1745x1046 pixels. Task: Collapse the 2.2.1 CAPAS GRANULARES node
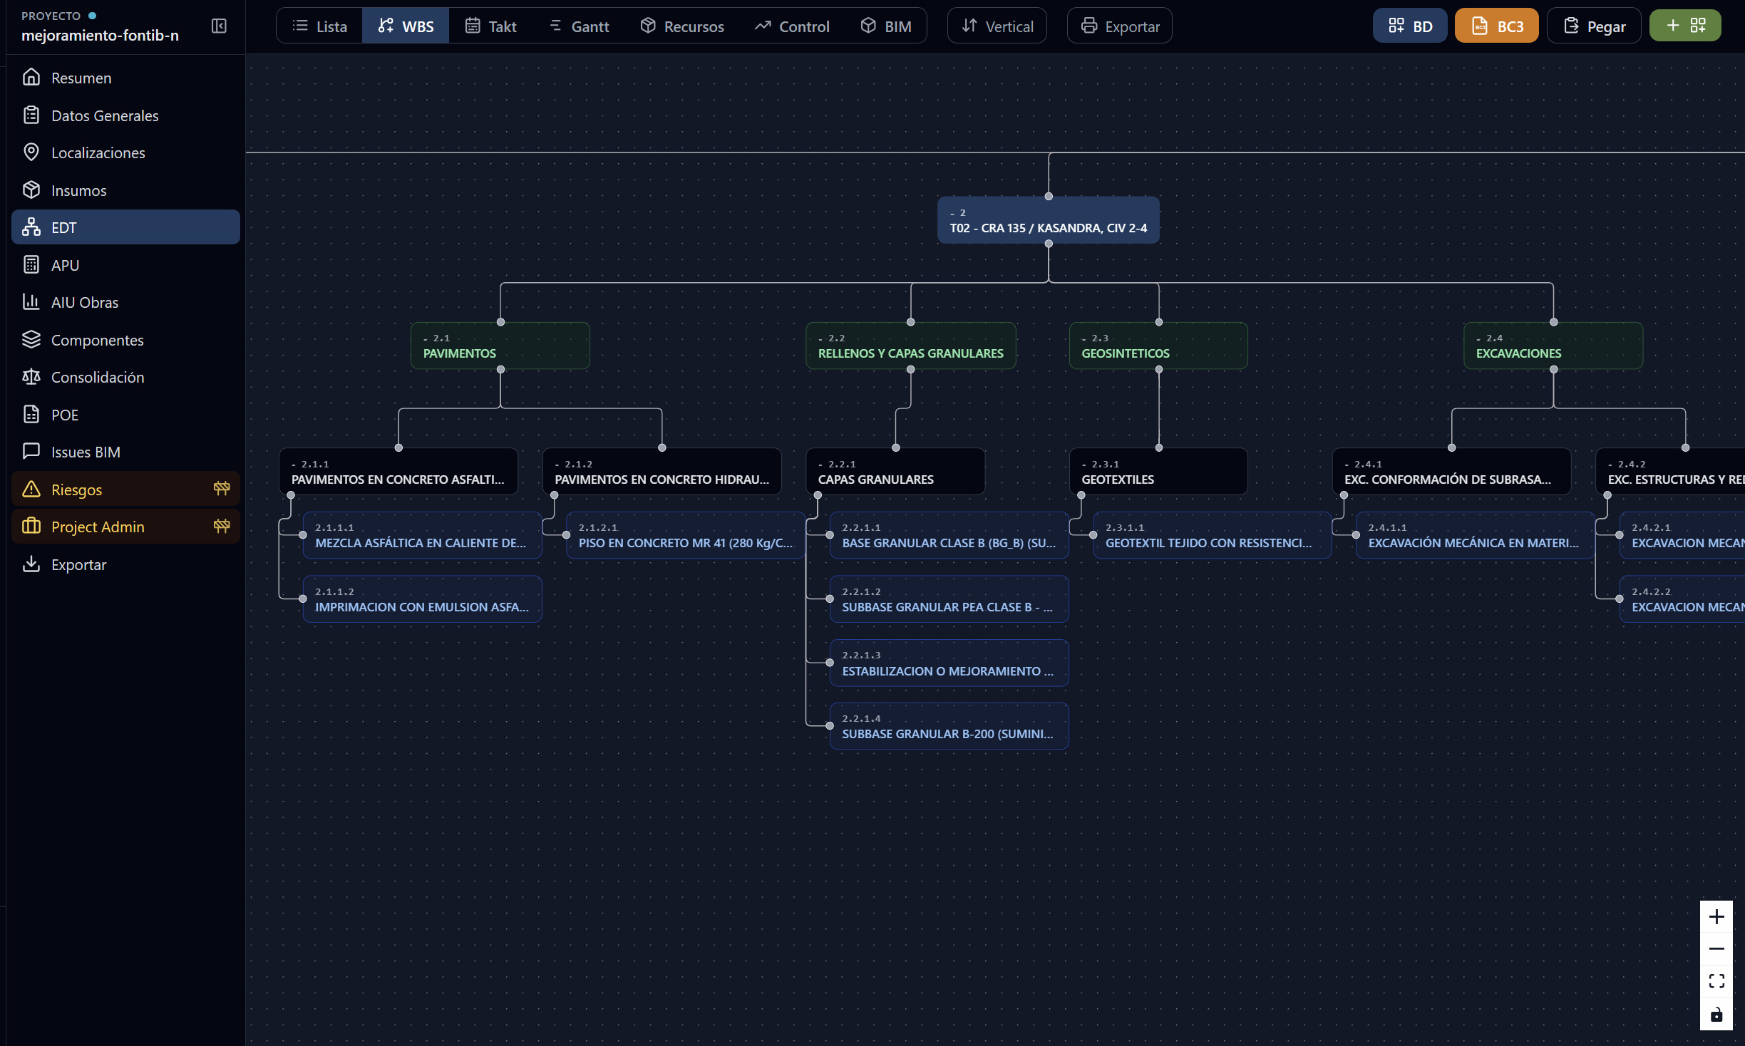click(x=820, y=465)
